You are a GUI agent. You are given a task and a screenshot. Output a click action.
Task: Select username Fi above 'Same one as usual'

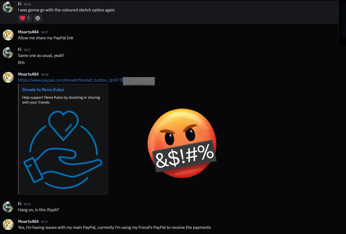pos(20,50)
